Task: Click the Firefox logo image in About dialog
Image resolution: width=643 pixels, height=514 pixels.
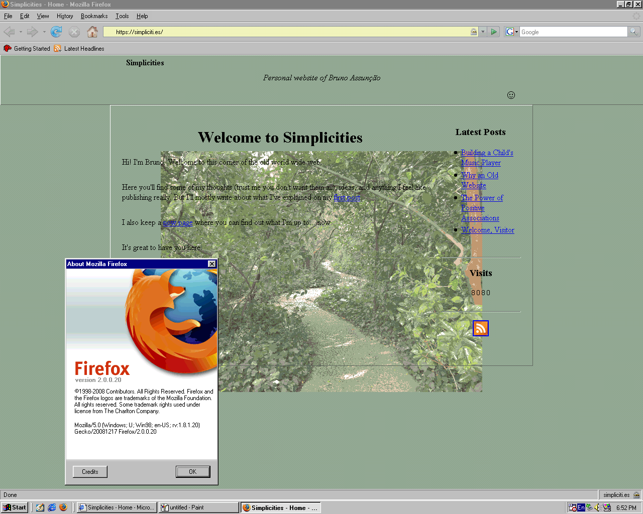Action: coord(171,321)
